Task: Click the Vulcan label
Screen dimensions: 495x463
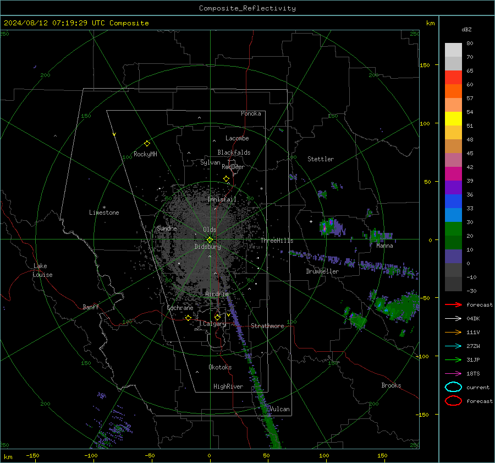Action: pyautogui.click(x=279, y=409)
